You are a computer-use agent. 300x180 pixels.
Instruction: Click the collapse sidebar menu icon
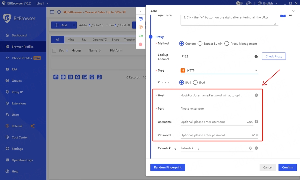pyautogui.click(x=52, y=12)
